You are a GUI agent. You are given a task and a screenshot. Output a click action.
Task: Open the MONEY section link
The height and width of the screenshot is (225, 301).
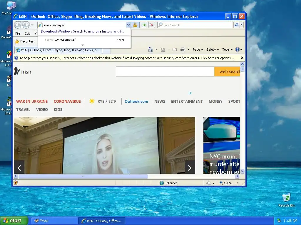(215, 101)
